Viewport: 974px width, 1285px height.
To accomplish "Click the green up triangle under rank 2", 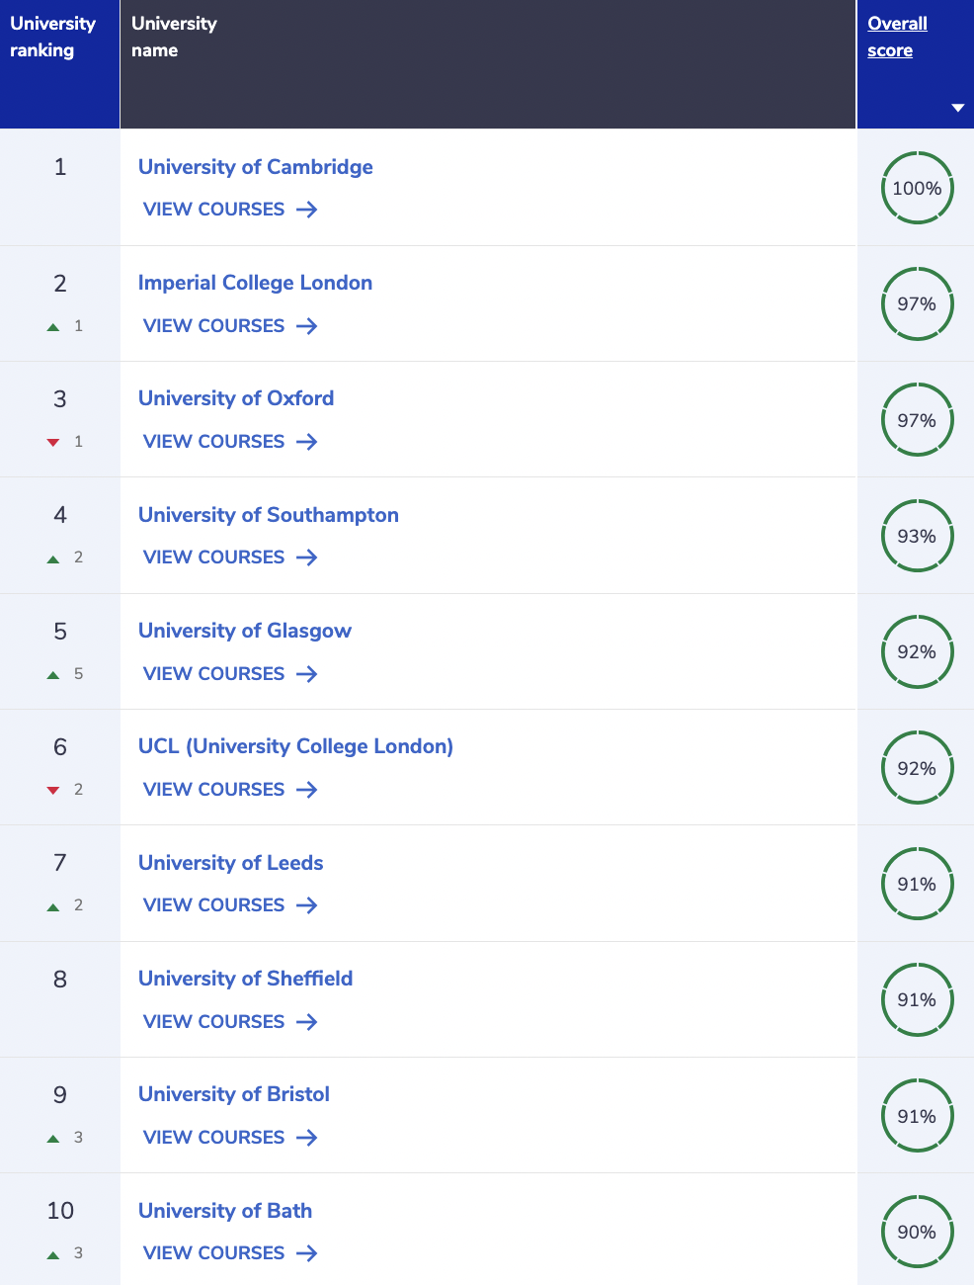I will click(53, 327).
